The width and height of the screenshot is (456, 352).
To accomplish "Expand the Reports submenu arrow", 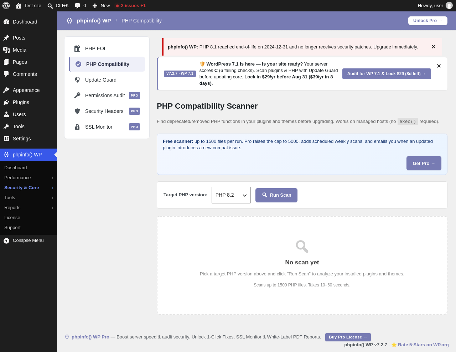I will click(52, 208).
